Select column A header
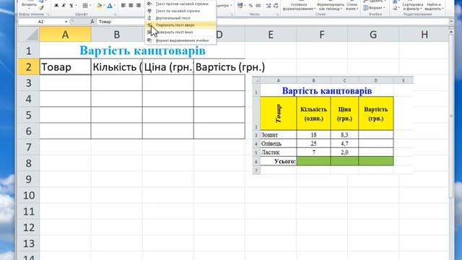The image size is (462, 260). pyautogui.click(x=65, y=35)
